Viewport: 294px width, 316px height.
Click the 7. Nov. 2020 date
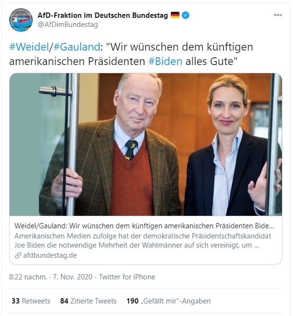[73, 277]
